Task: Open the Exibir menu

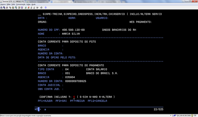Action: point(13,4)
